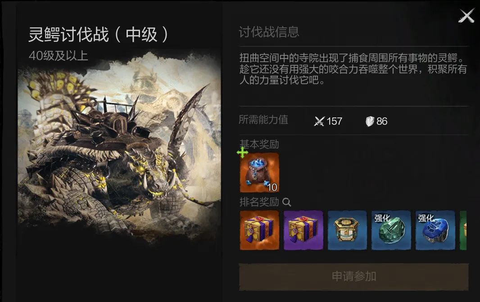
Task: Click the green plus cursor marker
Action: 242,153
